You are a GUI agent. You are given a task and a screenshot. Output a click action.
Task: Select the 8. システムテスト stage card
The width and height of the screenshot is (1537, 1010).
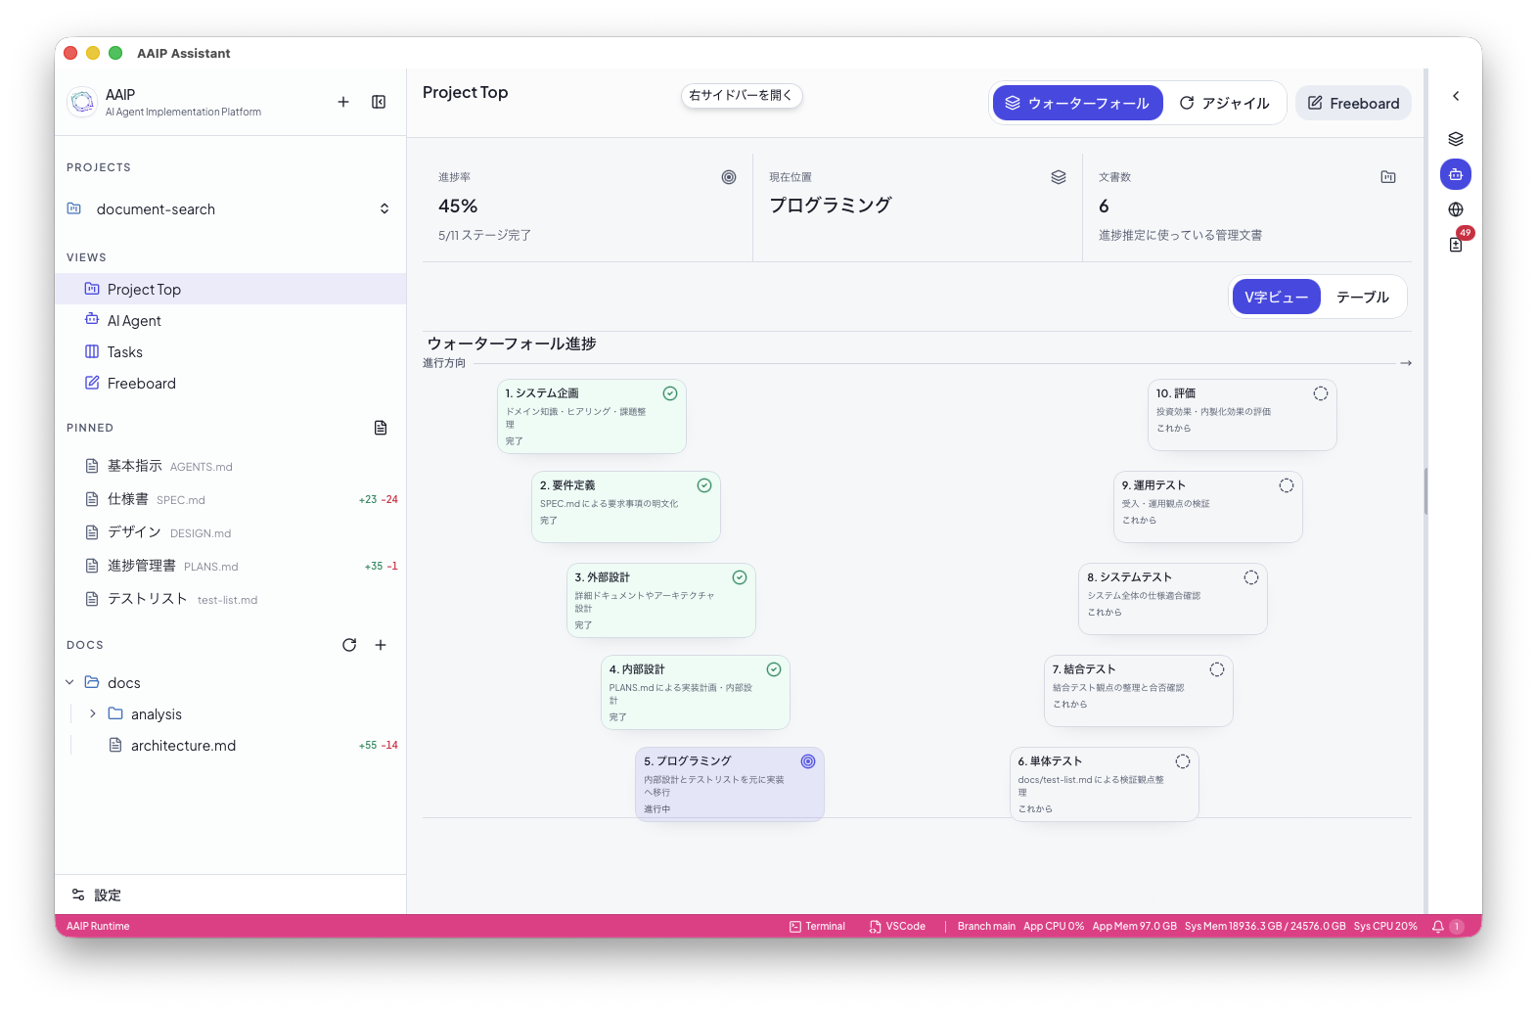tap(1173, 599)
